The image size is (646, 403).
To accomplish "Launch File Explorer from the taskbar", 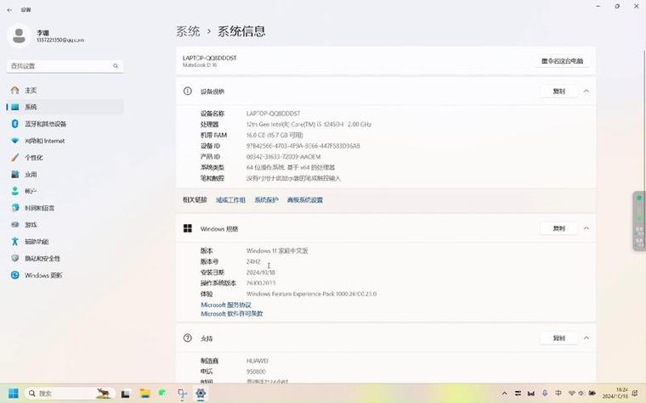I will tap(144, 394).
